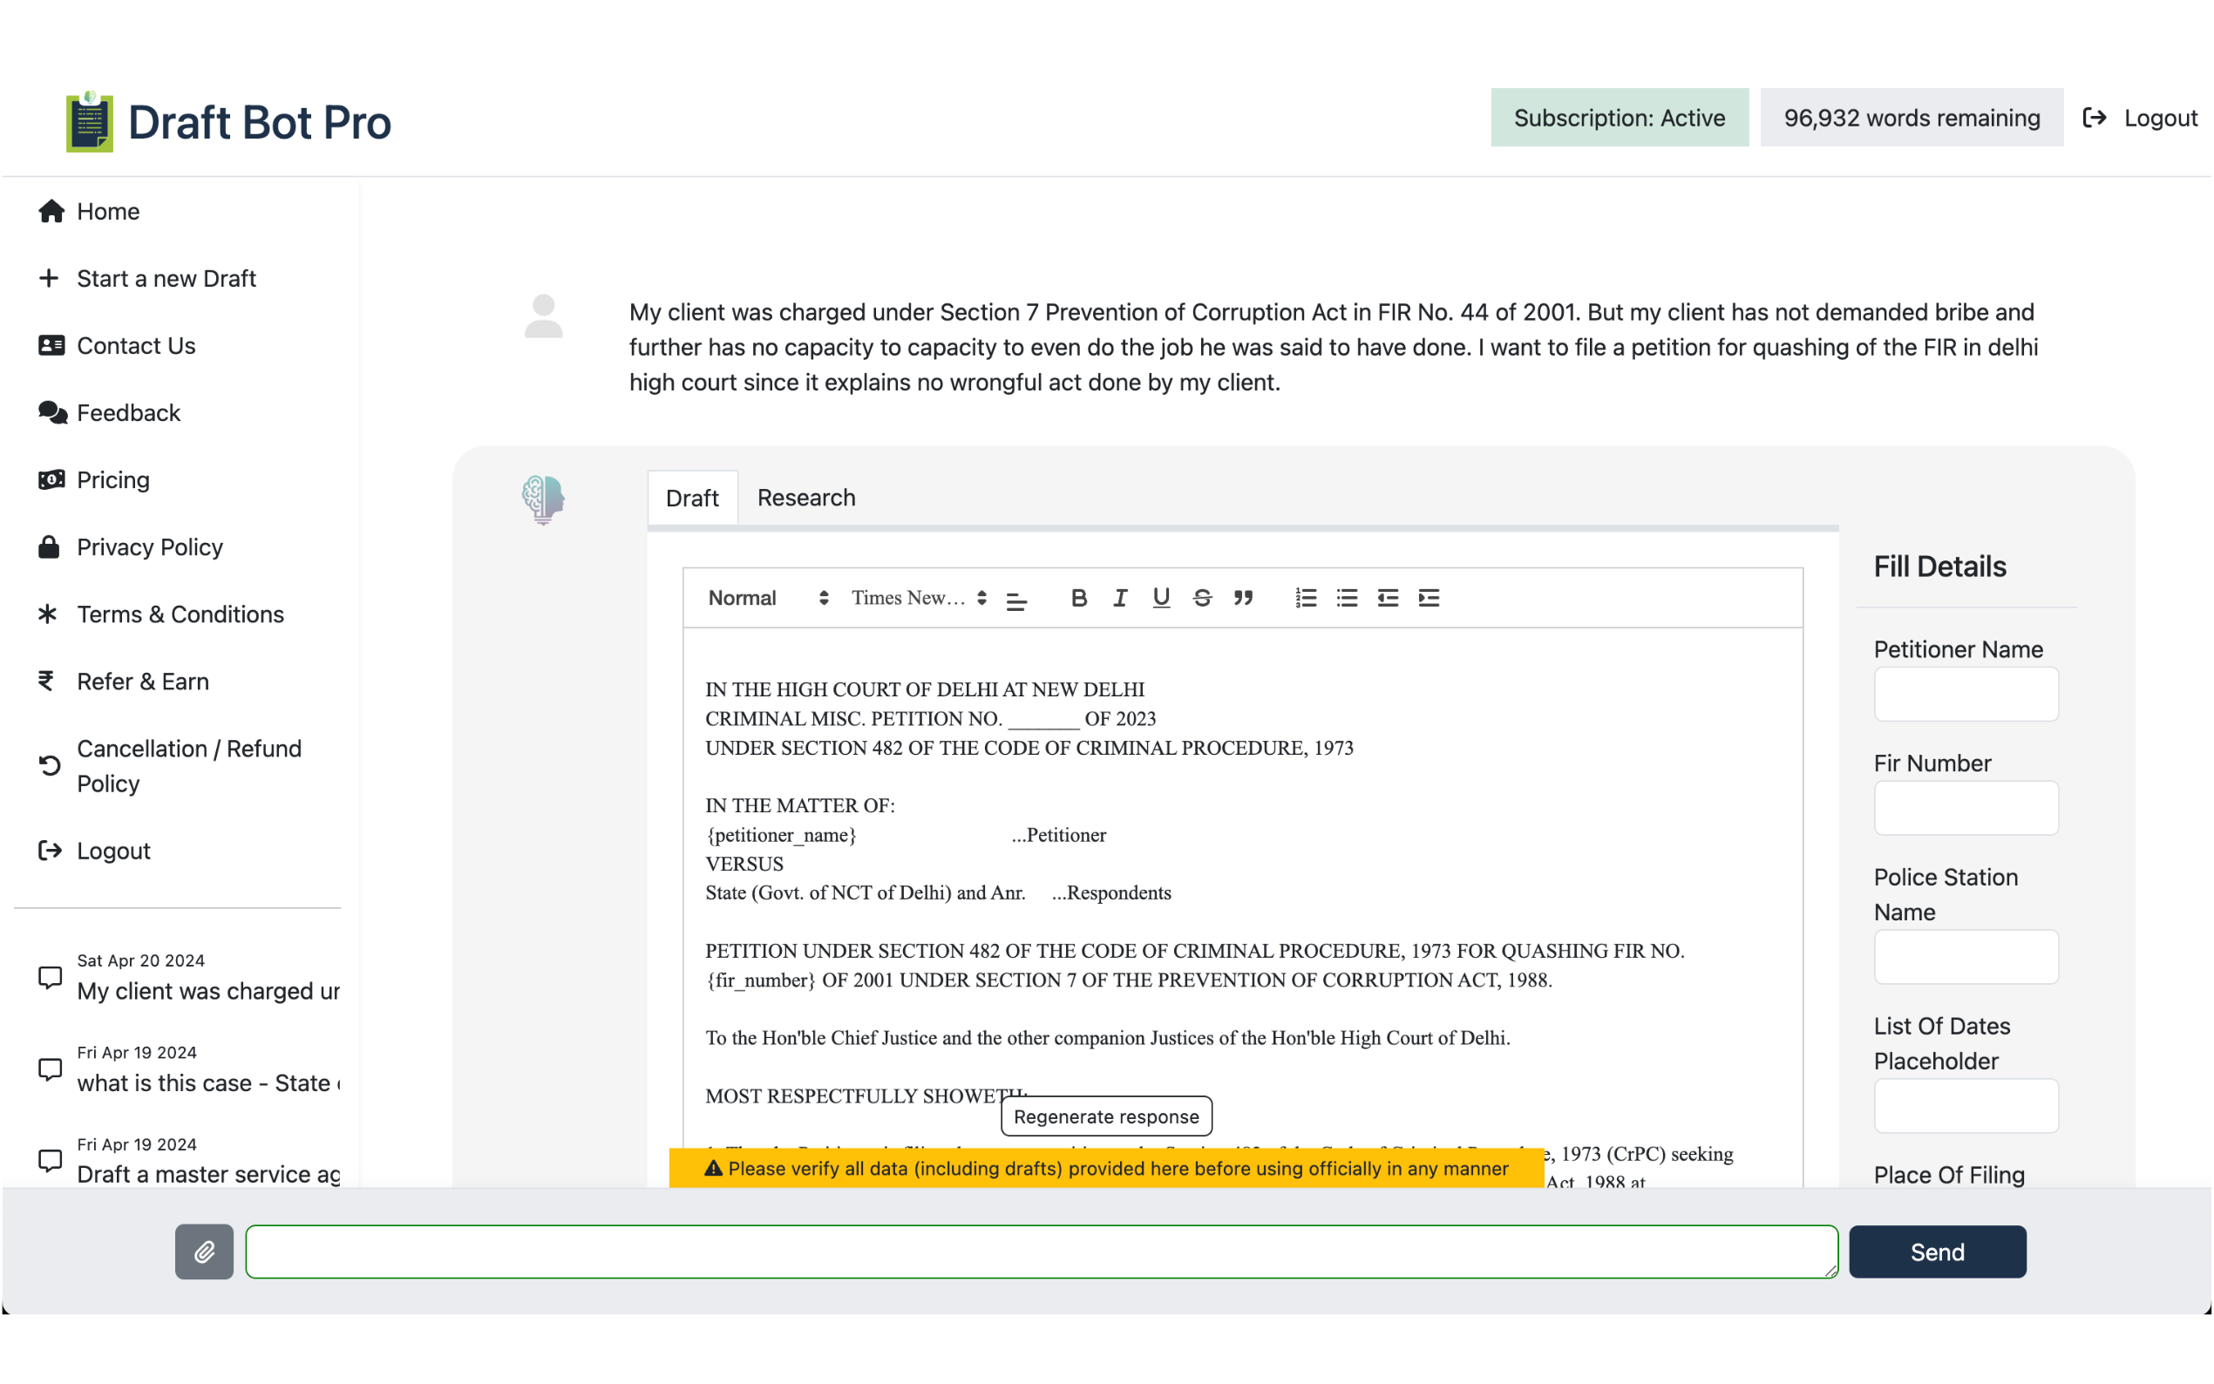Click the 'Fill Details' panel heading
This screenshot has height=1384, width=2214.
tap(1939, 566)
